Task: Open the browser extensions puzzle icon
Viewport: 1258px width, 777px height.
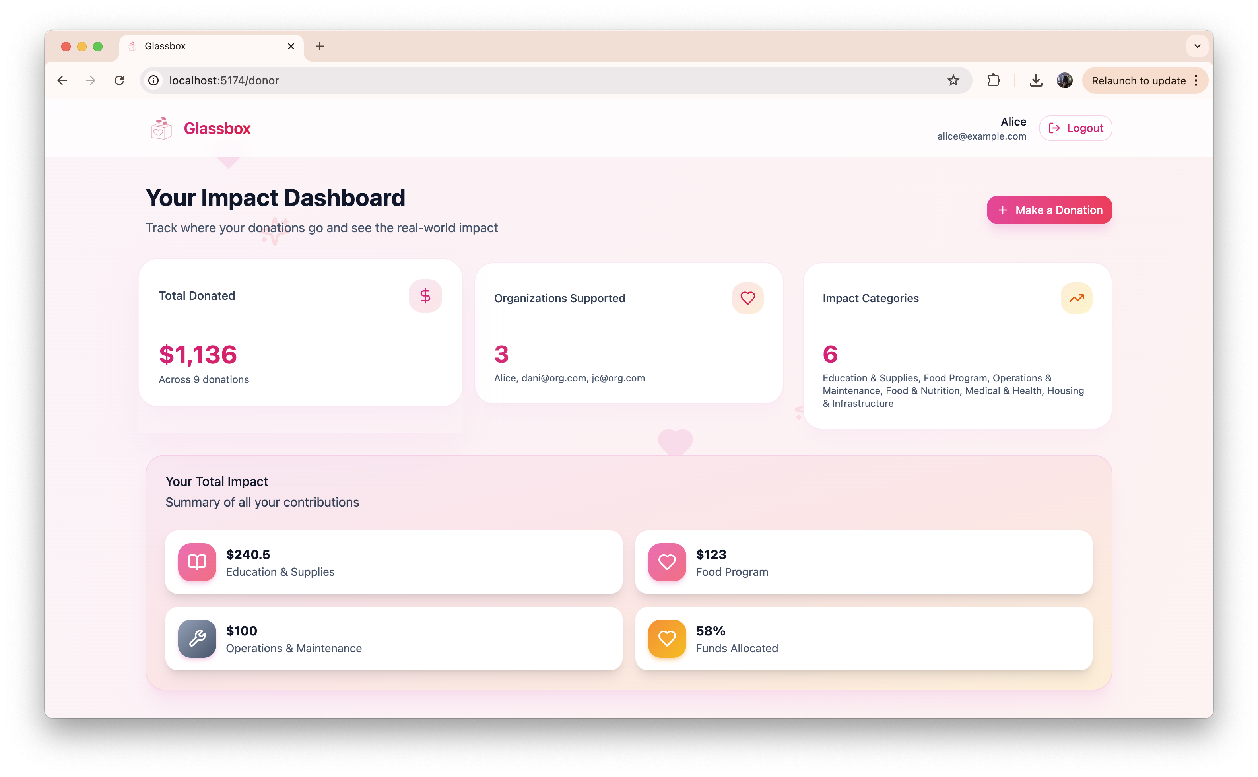Action: click(x=994, y=80)
